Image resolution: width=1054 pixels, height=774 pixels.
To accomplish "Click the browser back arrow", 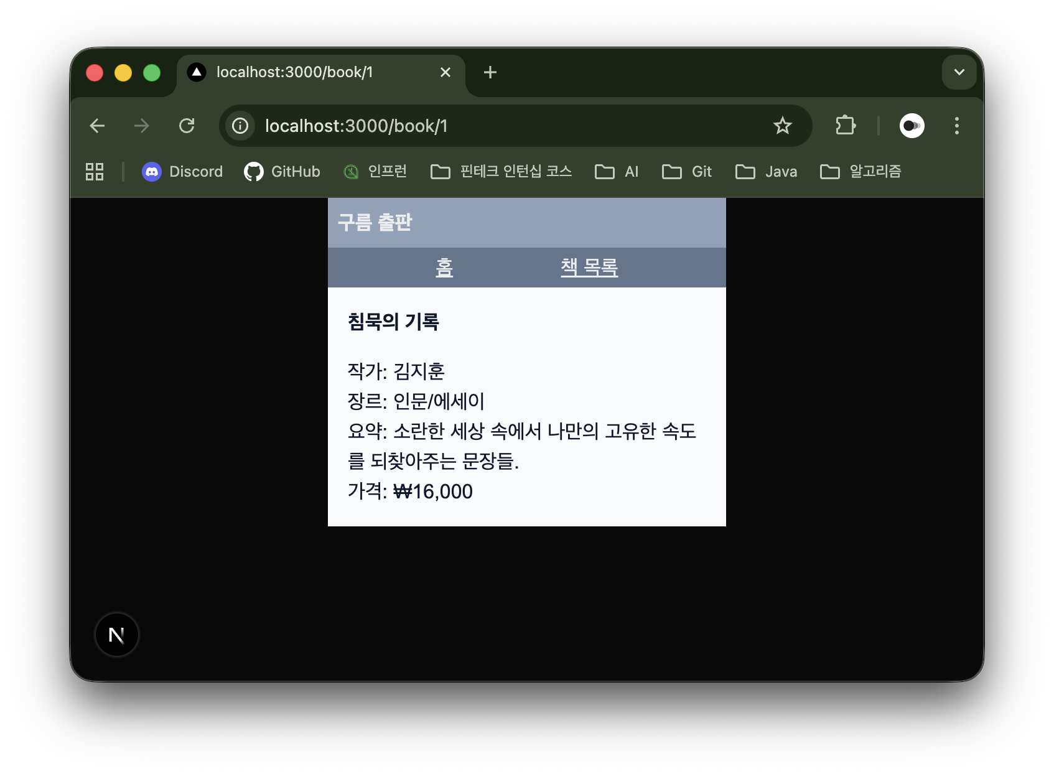I will click(x=97, y=126).
